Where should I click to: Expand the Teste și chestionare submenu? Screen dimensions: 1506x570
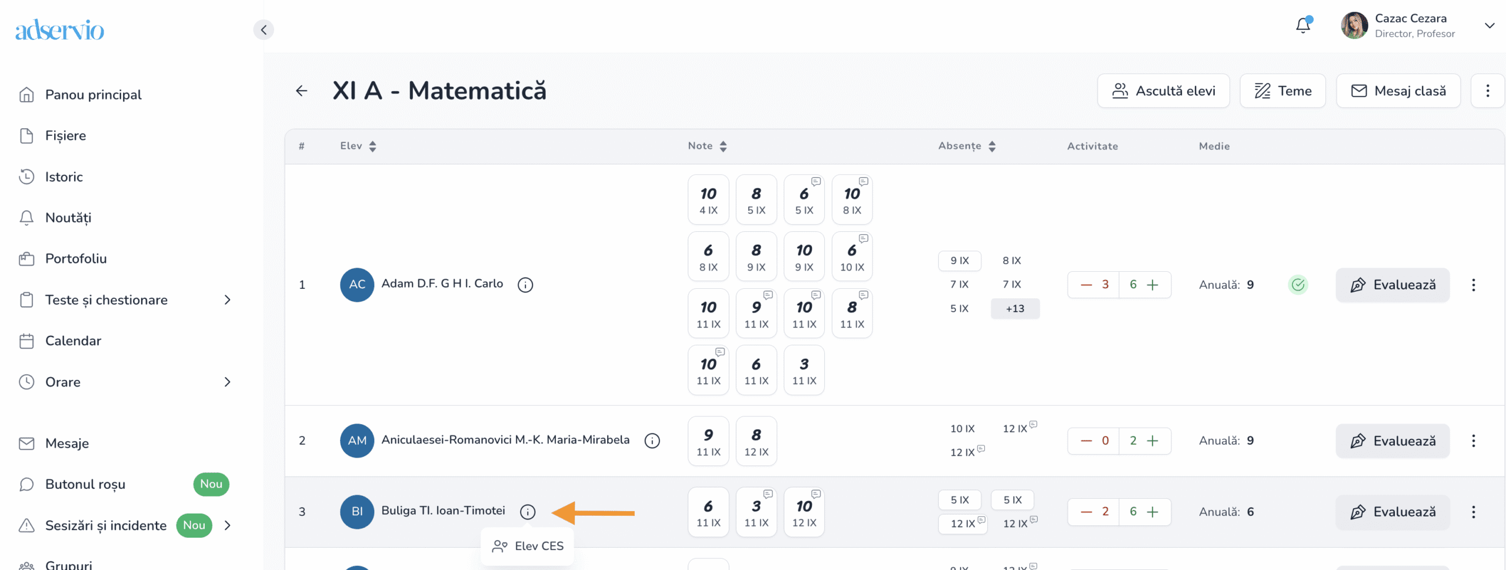pyautogui.click(x=228, y=300)
